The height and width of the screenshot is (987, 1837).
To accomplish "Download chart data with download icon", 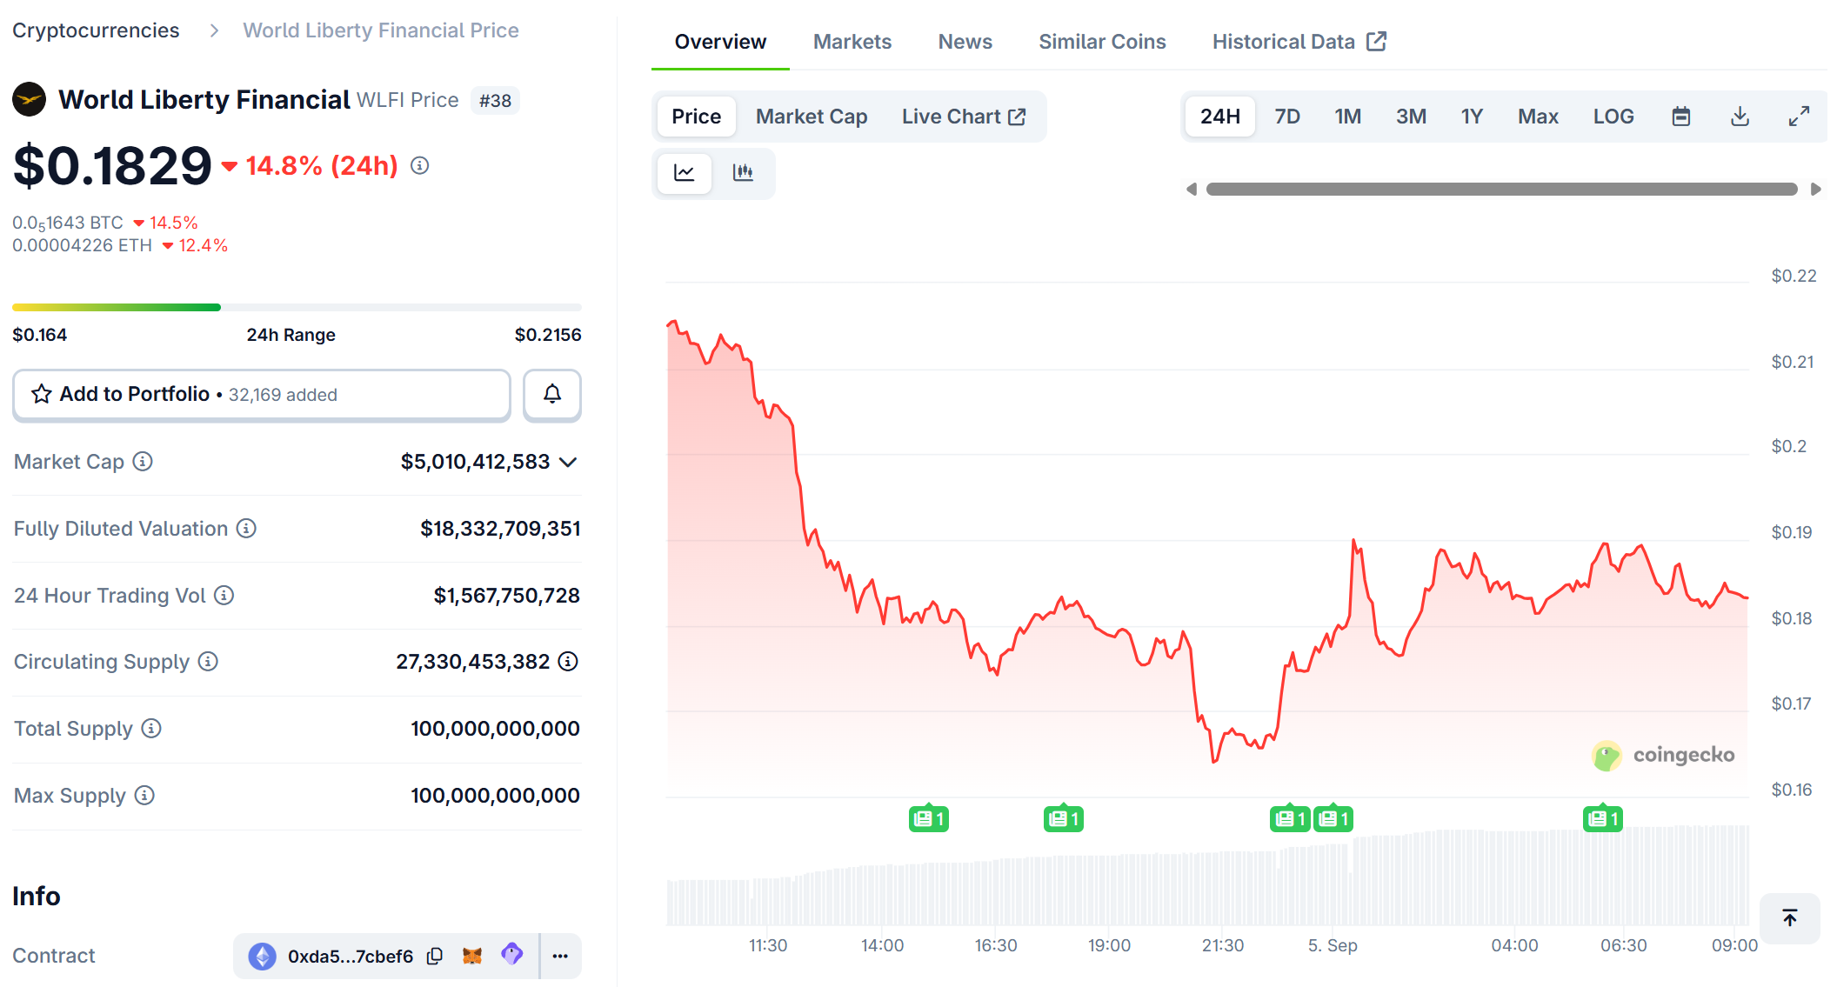I will click(1740, 117).
